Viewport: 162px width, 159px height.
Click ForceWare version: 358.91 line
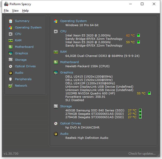(x=85, y=97)
